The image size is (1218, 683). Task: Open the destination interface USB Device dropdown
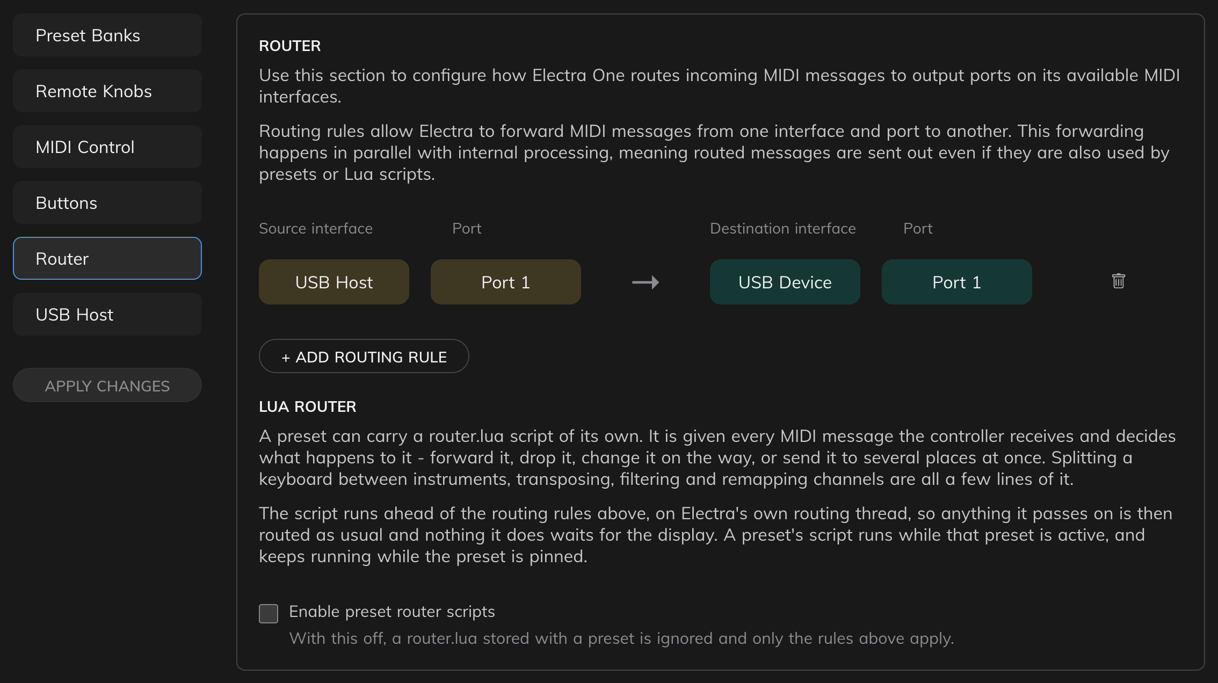tap(785, 282)
